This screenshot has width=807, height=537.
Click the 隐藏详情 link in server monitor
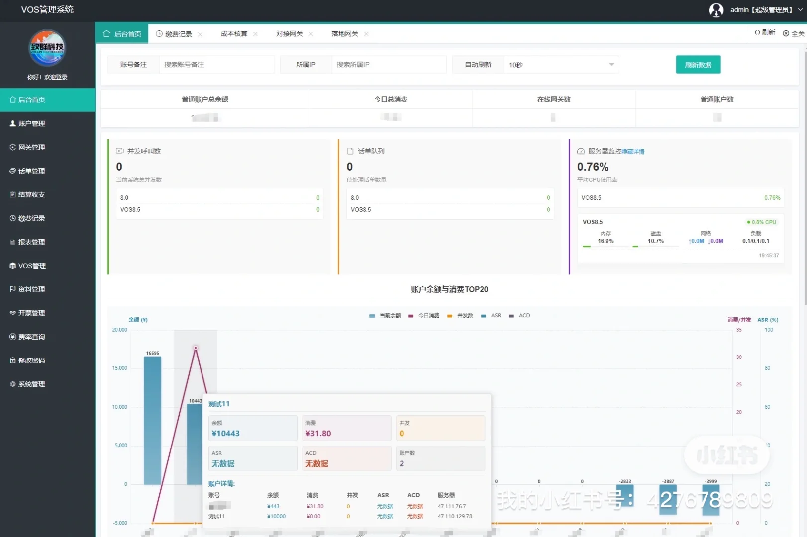(633, 152)
